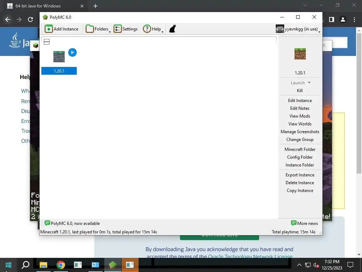Kill the running instance
This screenshot has width=362, height=272.
pyautogui.click(x=300, y=91)
